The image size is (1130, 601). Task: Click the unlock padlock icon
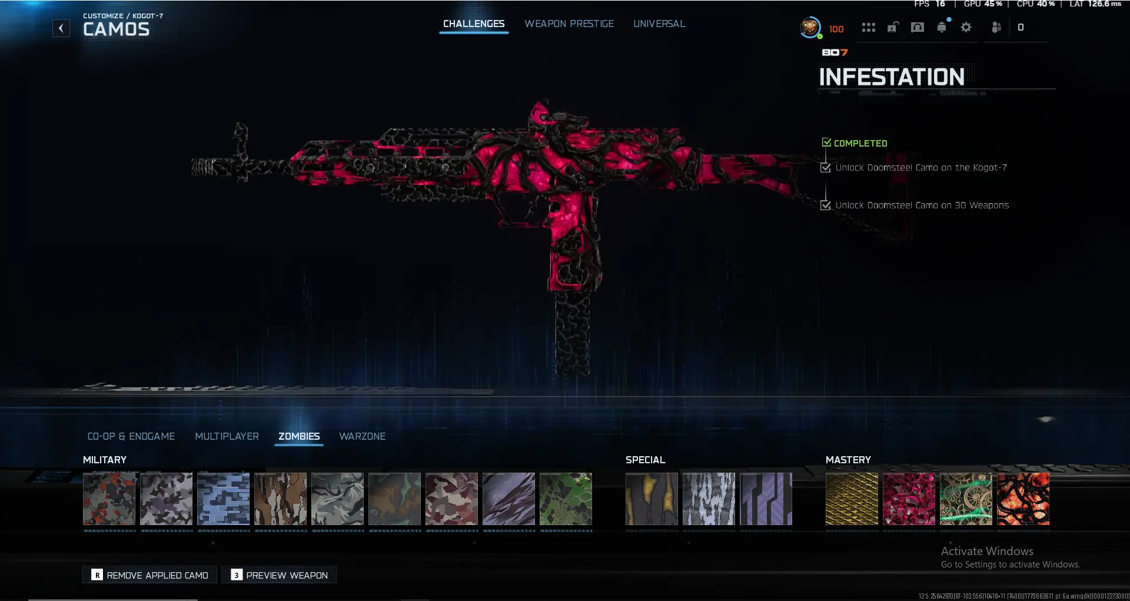point(893,28)
